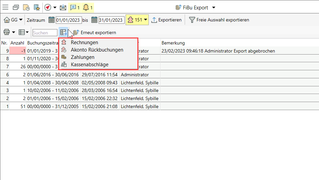The height and width of the screenshot is (180, 319).
Task: Click the starred document favorites icon
Action: click(37, 7)
